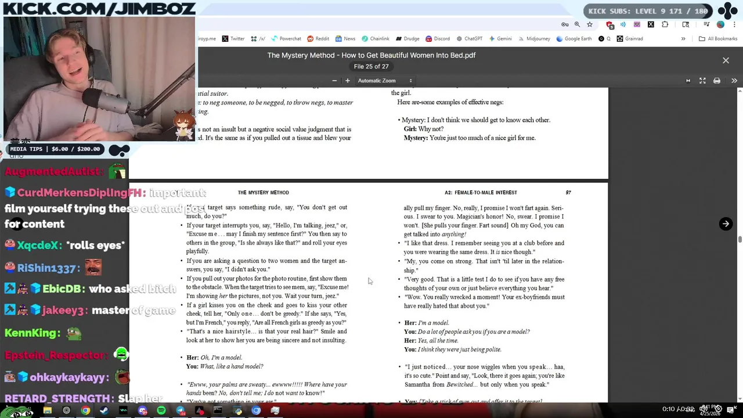Click the zoom magnifier in address bar
The width and height of the screenshot is (743, 418).
point(577,24)
